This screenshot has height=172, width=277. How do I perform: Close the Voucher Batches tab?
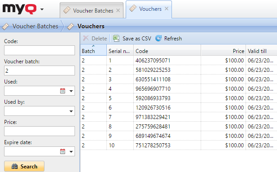(x=118, y=10)
